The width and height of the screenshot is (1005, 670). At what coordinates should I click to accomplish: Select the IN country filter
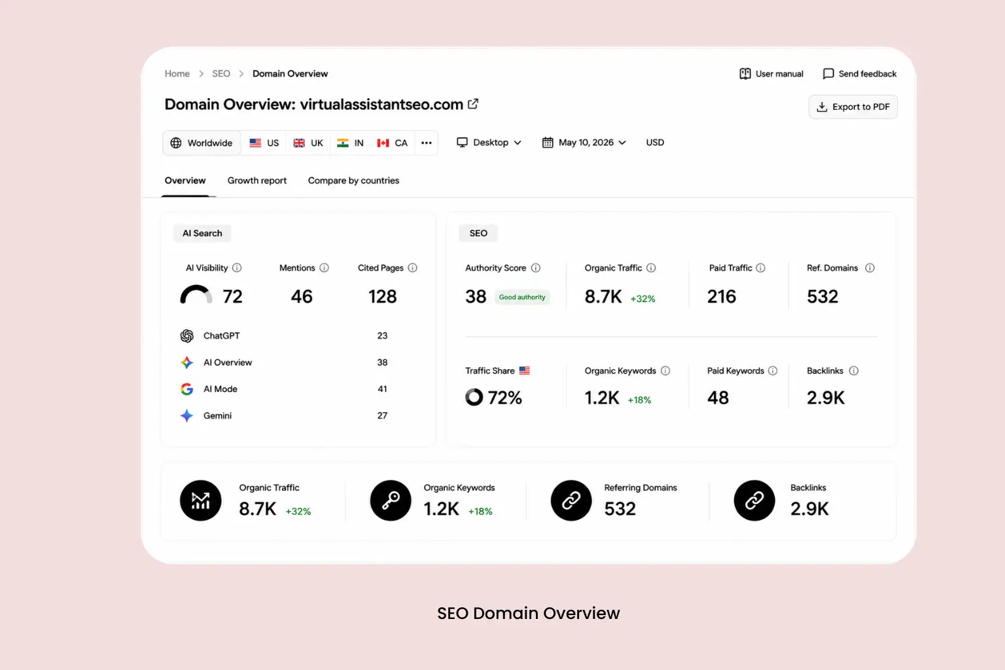tap(350, 143)
